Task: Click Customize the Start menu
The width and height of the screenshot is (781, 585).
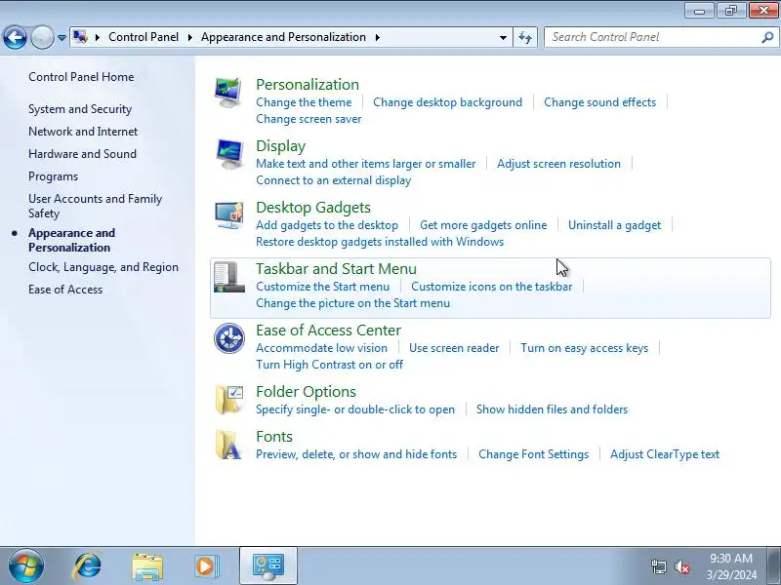Action: click(x=323, y=287)
